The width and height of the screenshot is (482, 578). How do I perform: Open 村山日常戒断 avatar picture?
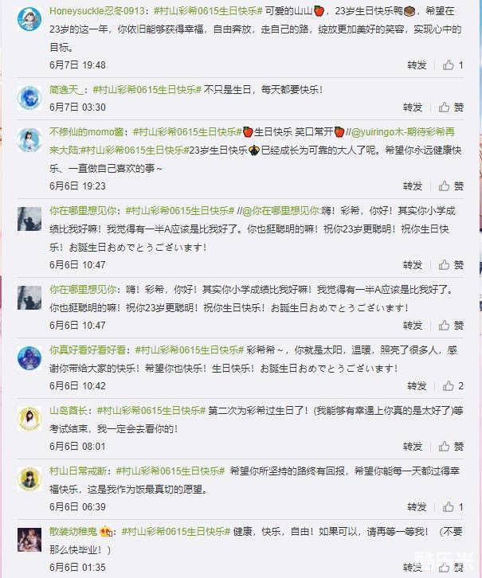[29, 478]
